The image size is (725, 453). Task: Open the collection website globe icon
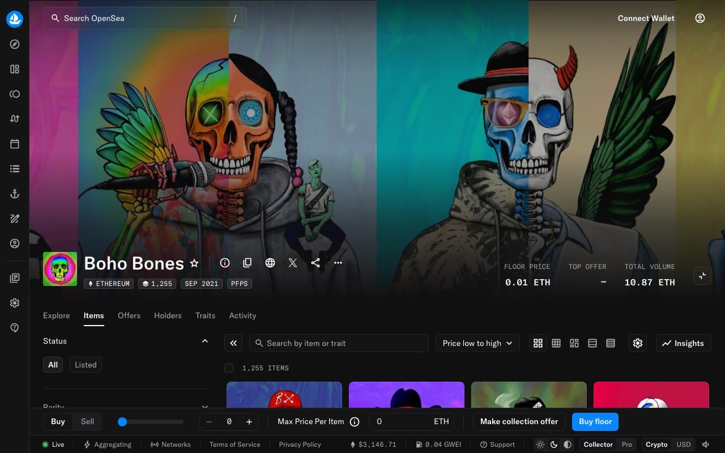click(x=270, y=263)
